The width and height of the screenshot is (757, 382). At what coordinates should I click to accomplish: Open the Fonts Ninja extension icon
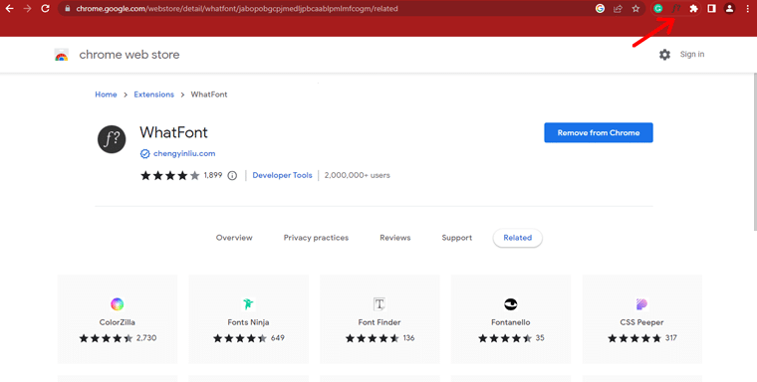[x=248, y=303]
